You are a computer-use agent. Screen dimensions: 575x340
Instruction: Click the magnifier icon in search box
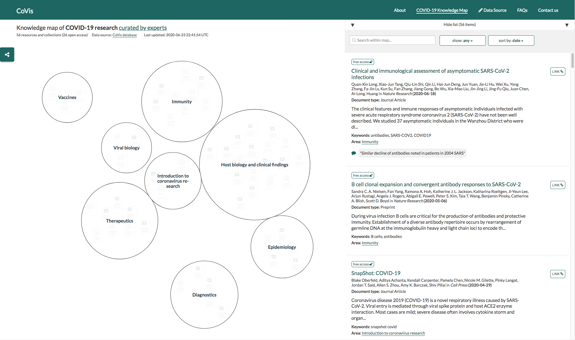click(354, 40)
